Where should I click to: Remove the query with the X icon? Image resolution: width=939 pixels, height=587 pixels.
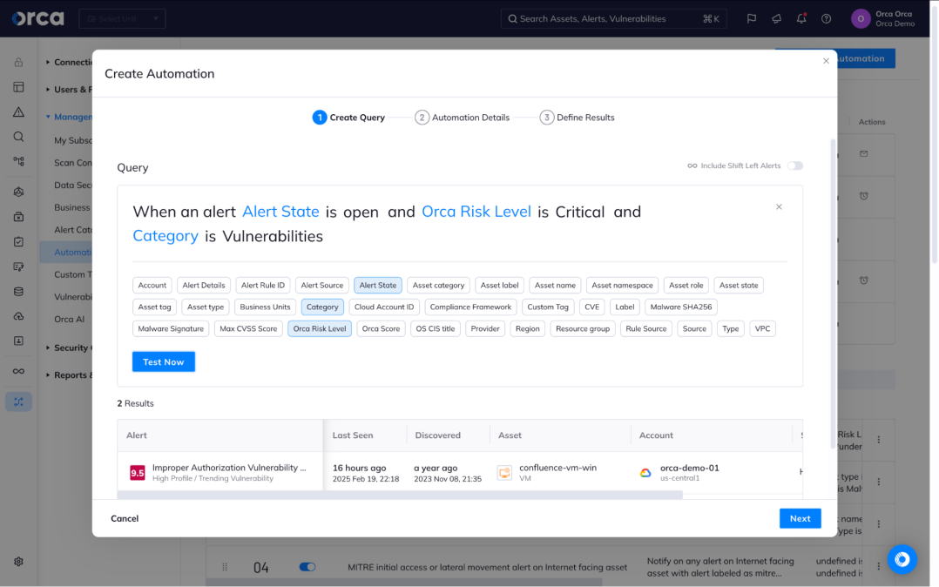(x=779, y=206)
